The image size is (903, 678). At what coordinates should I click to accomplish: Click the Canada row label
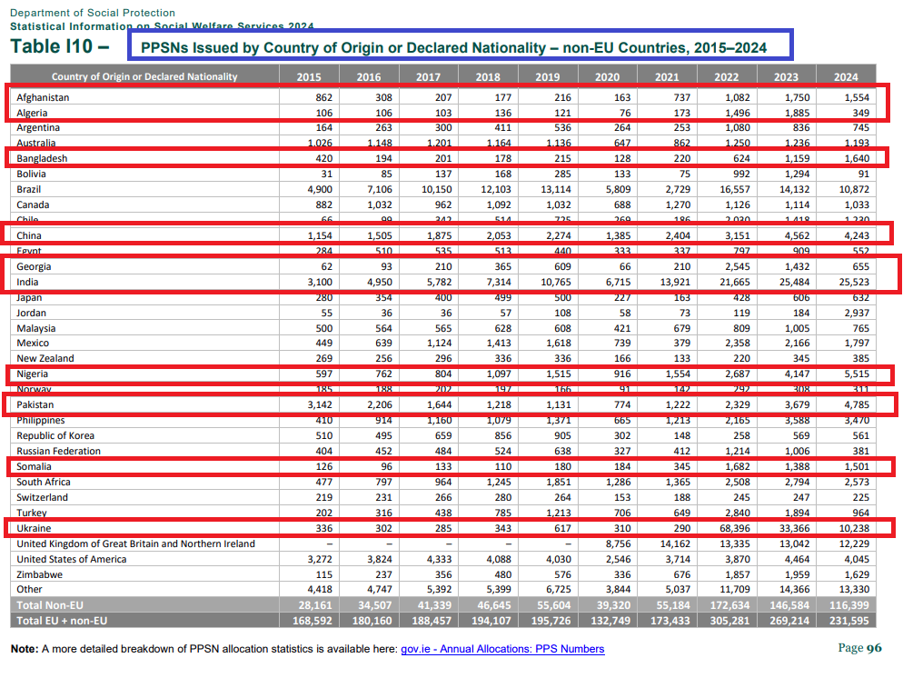tap(33, 205)
